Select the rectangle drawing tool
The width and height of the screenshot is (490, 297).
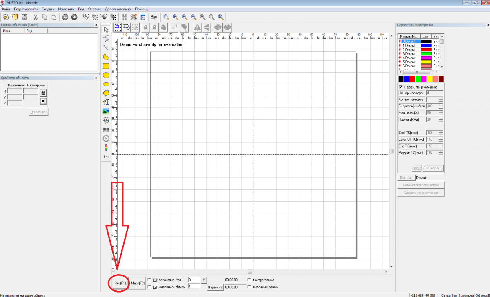pyautogui.click(x=106, y=66)
